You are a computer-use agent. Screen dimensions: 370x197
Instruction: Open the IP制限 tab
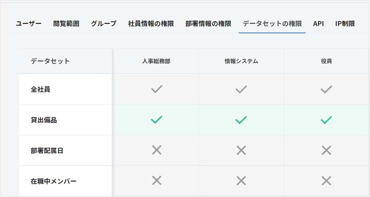click(345, 24)
